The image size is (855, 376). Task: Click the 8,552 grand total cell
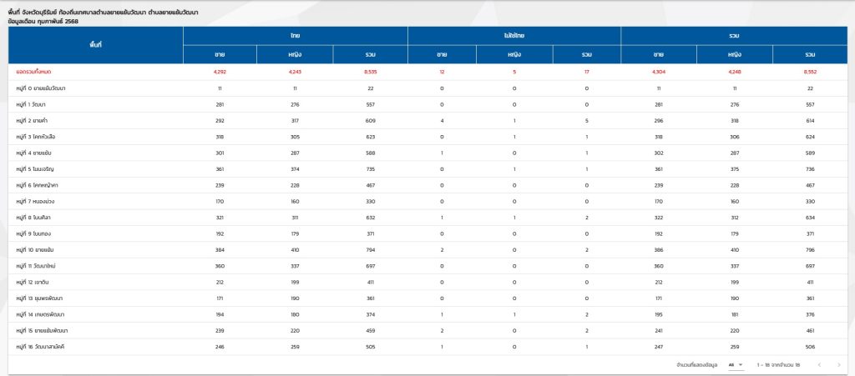809,73
